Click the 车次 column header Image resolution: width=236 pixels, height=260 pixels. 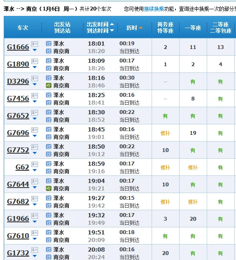pos(23,28)
